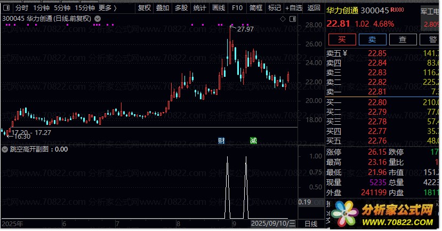This screenshot has height=231, width=442.
Task: Click the red 买 buy button
Action: point(342,39)
